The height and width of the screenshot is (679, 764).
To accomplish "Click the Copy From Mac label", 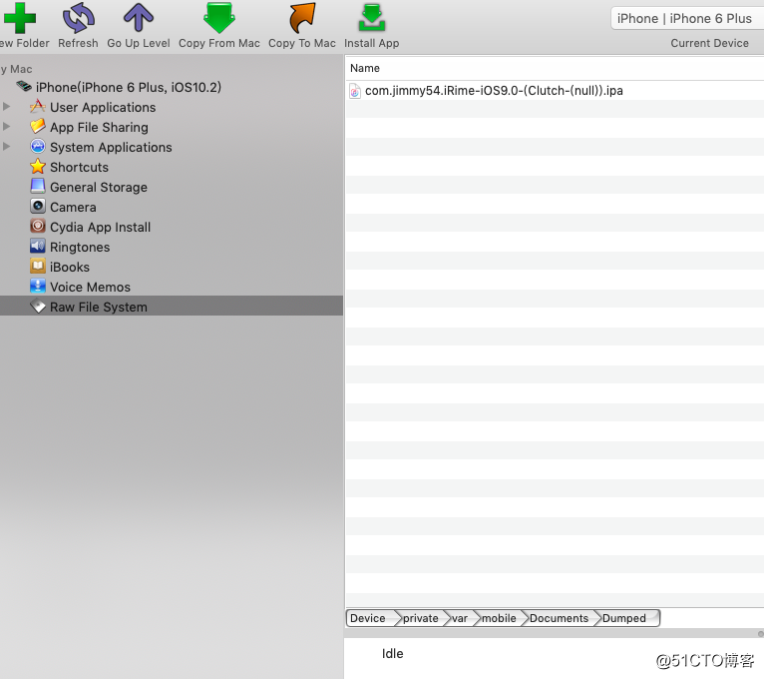I will pyautogui.click(x=219, y=43).
